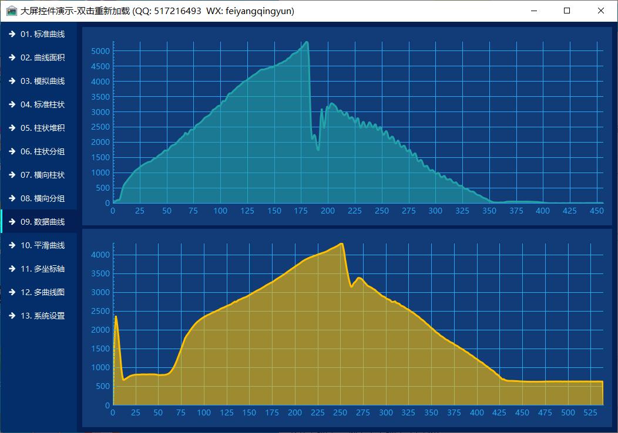Viewport: 618px width, 433px height.
Task: Click the arrow icon beside 13. 系统设置
Action: [x=12, y=316]
